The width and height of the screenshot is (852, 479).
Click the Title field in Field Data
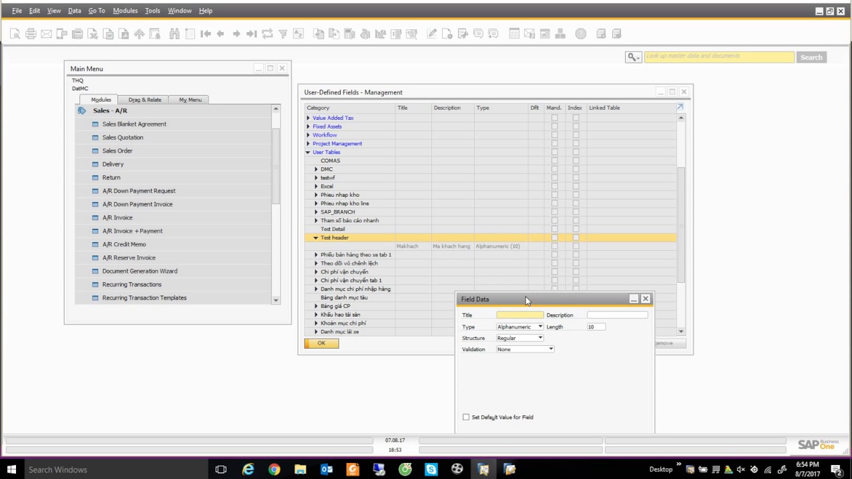coord(520,315)
